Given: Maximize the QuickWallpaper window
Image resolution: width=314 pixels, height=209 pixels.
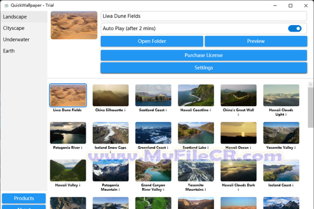Looking at the screenshot, I should [290, 6].
